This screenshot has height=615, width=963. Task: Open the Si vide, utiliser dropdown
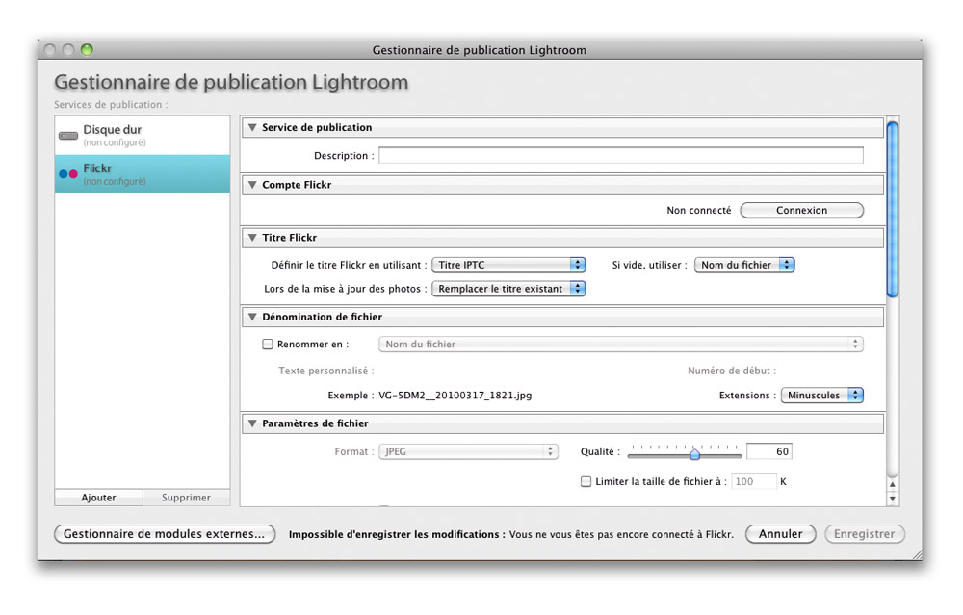pos(744,265)
